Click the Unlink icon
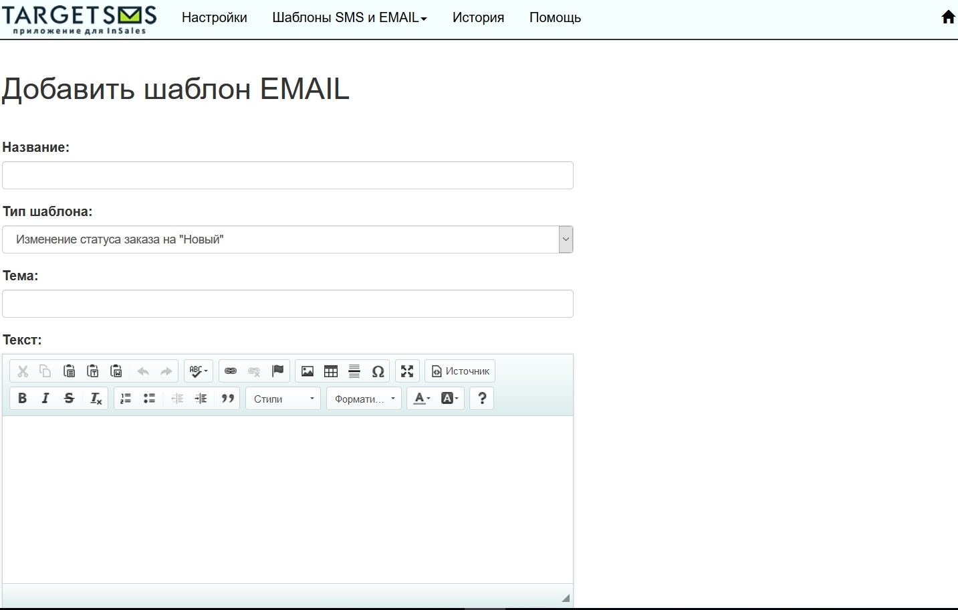The image size is (958, 610). pos(254,371)
